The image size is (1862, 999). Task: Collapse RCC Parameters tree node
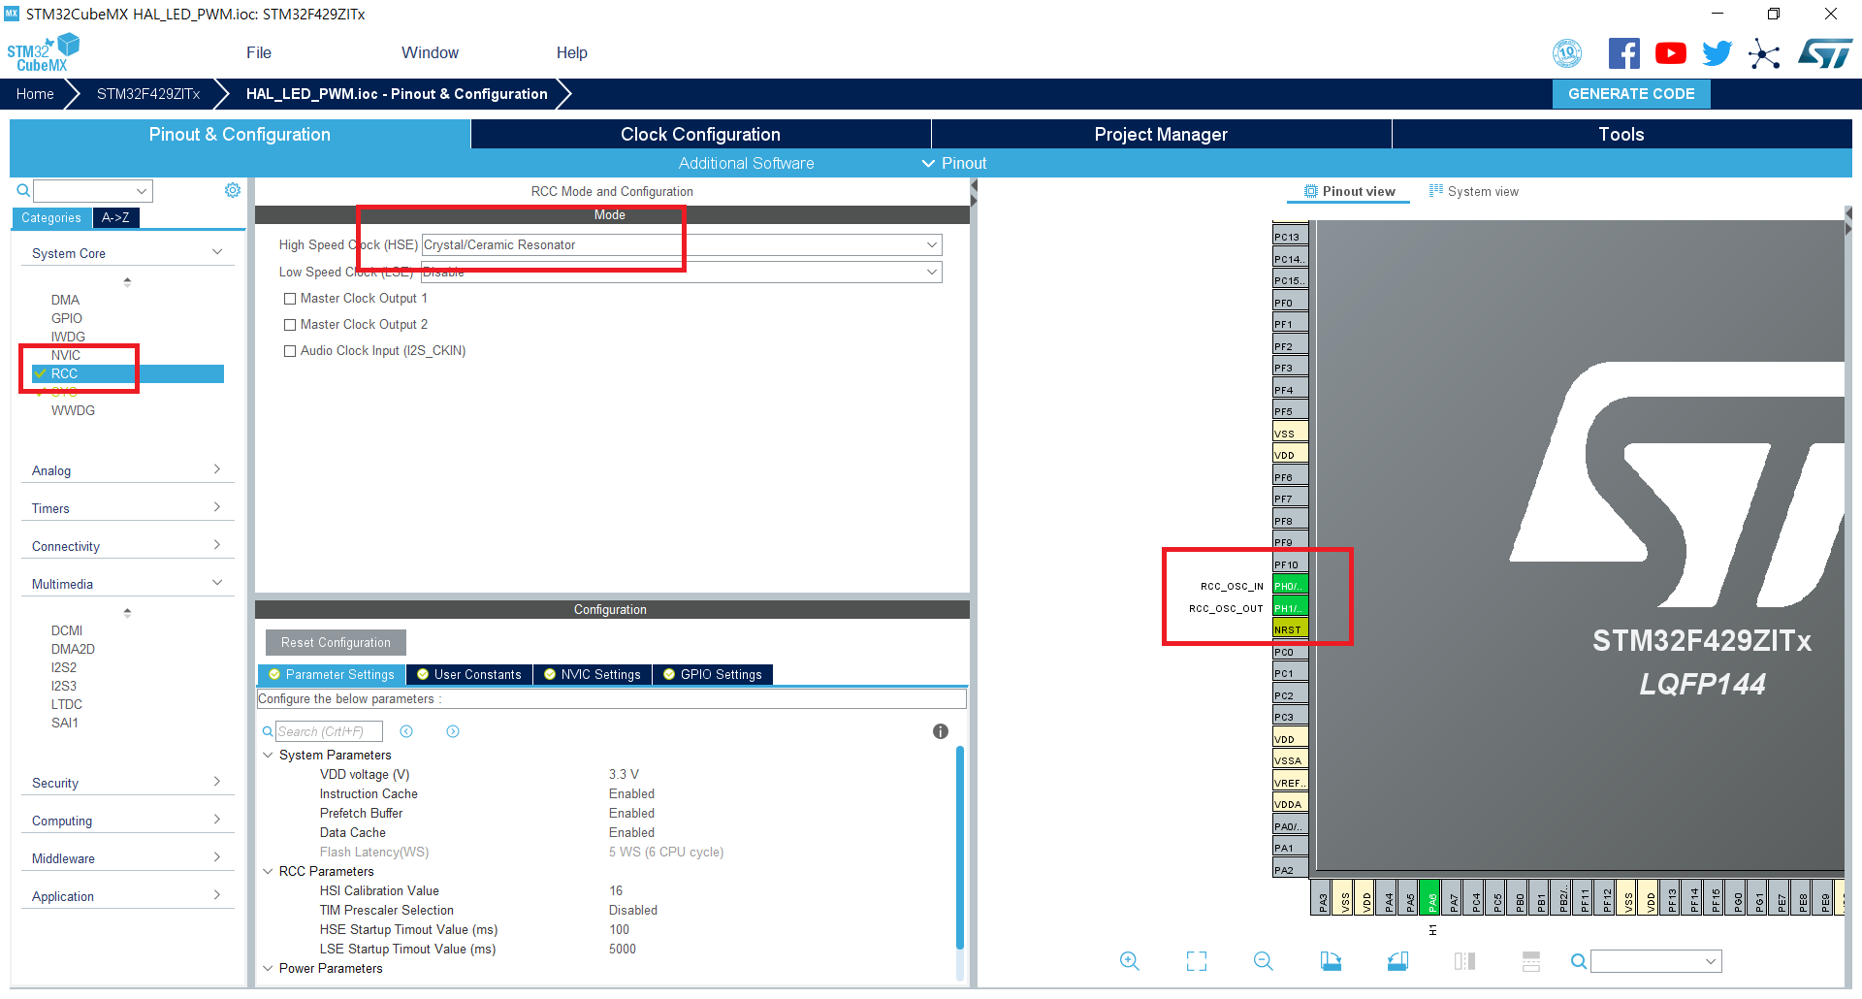coord(269,871)
